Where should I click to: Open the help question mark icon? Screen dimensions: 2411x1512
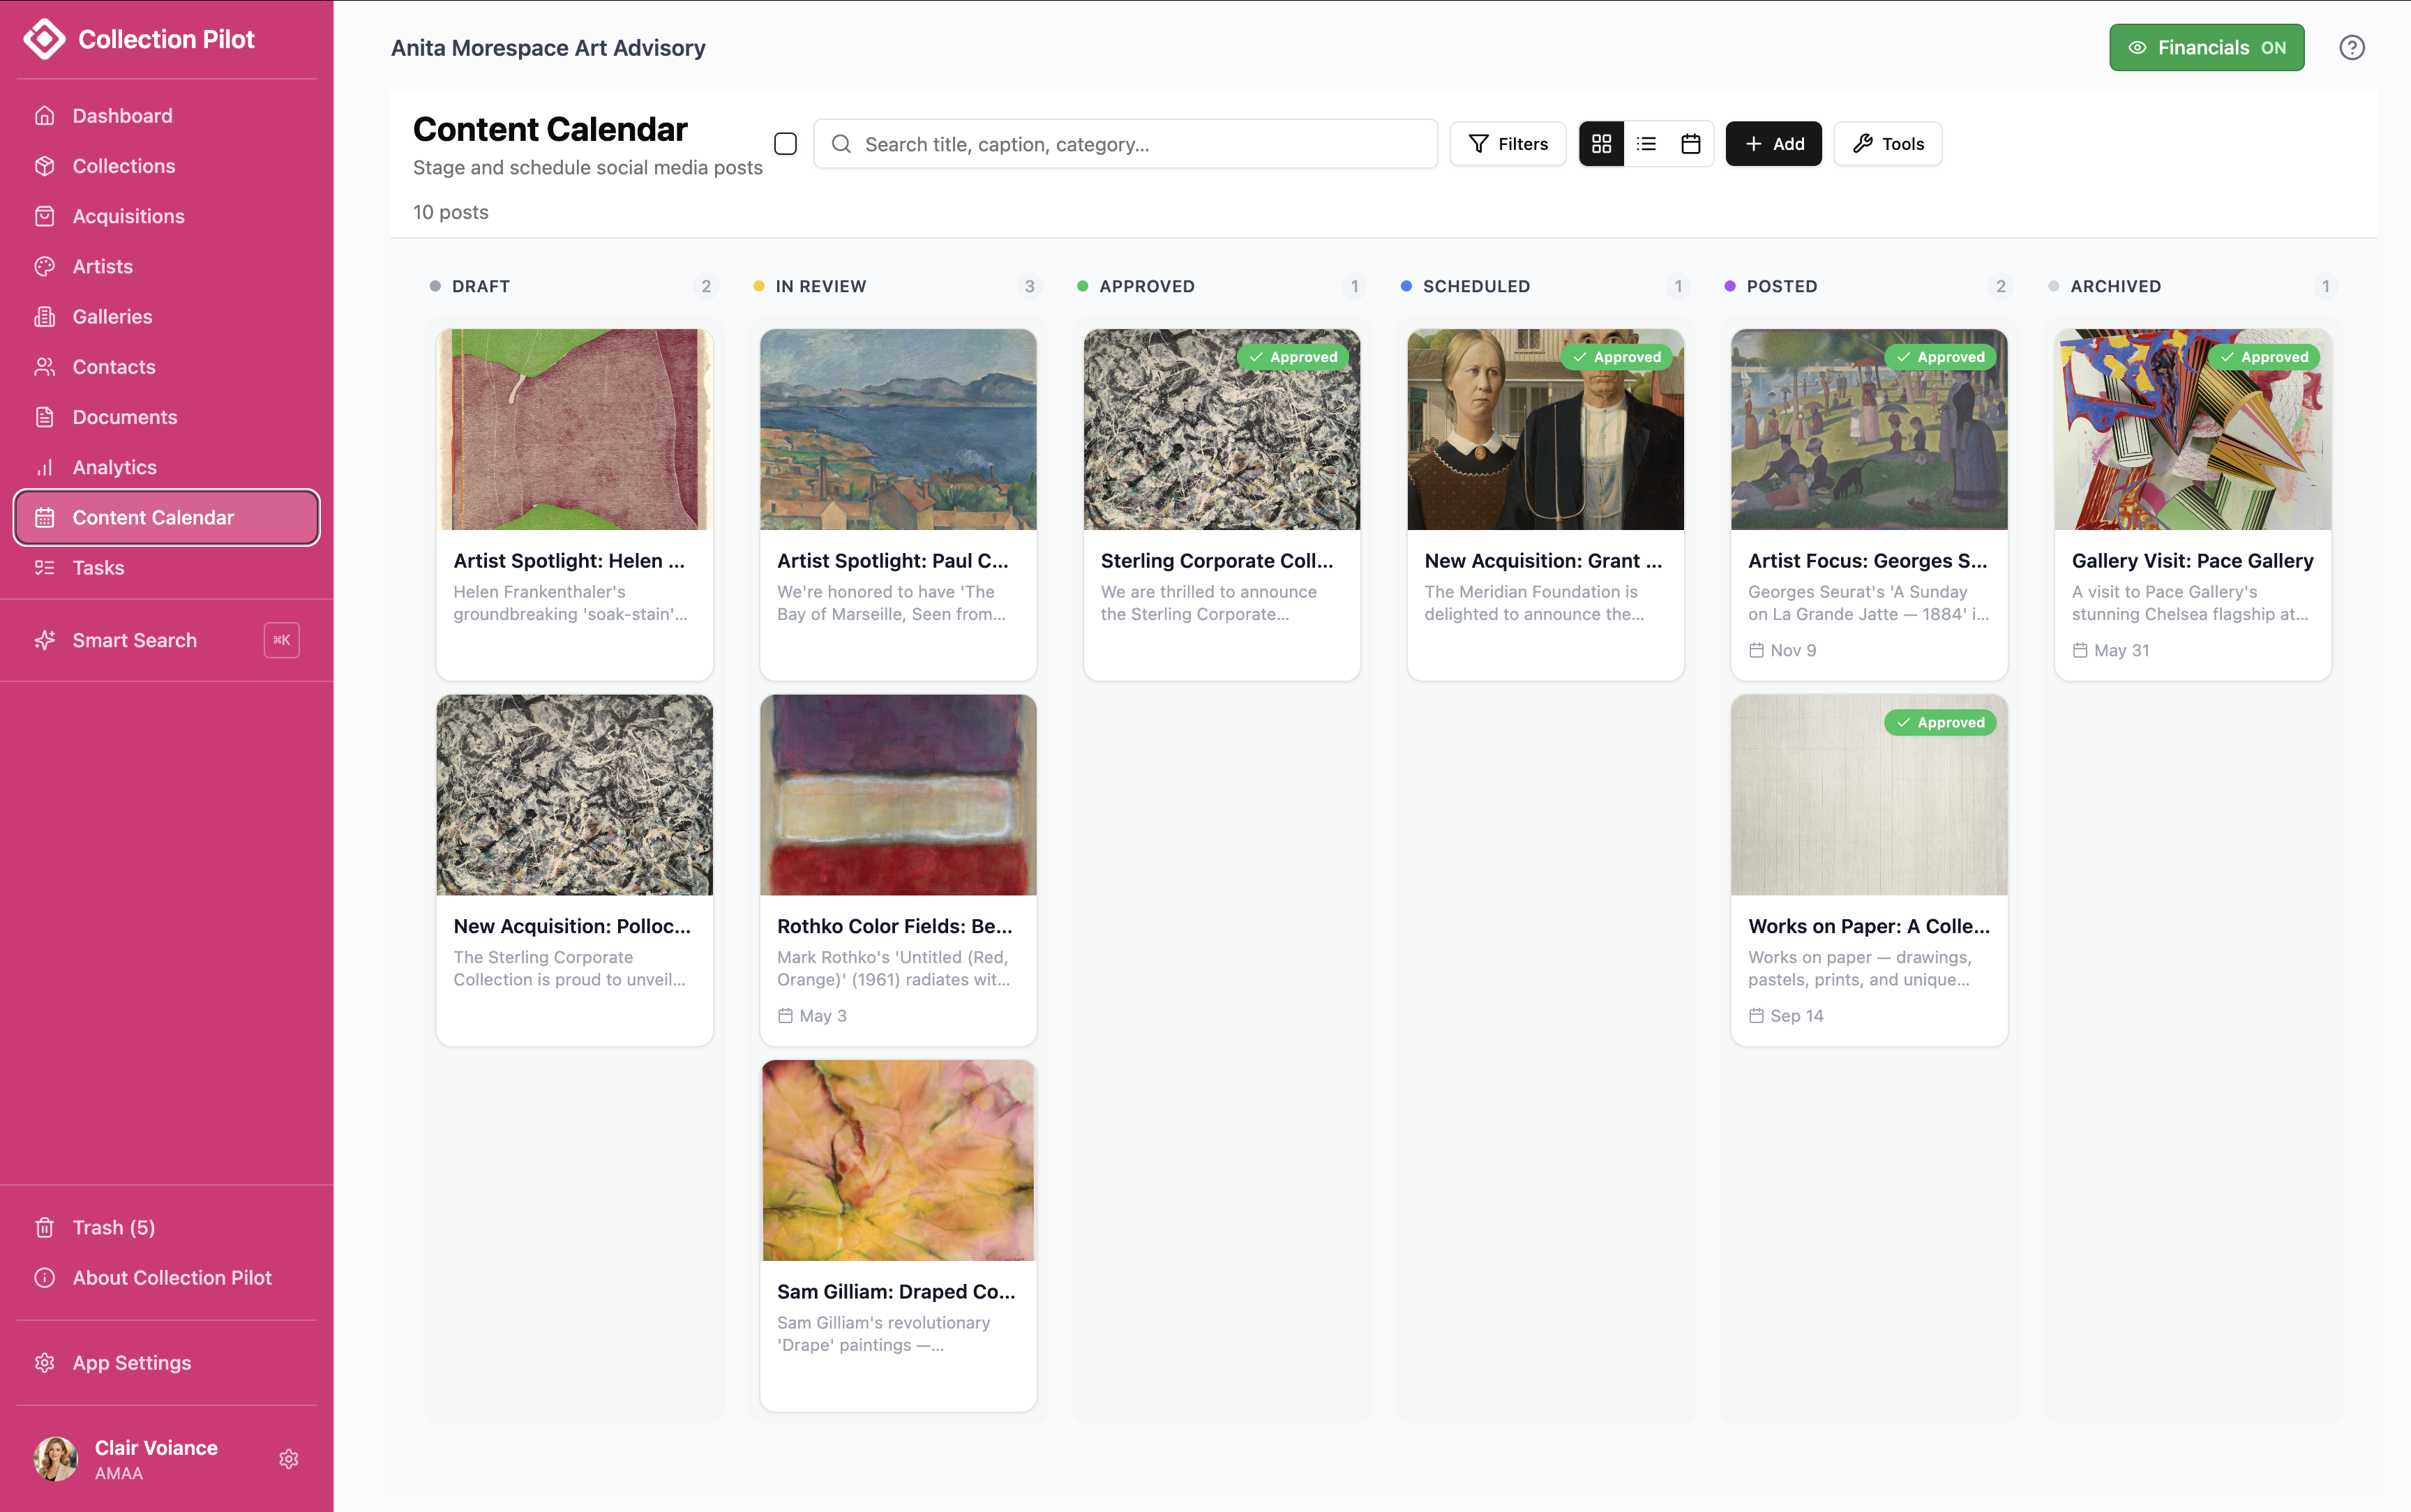[x=2351, y=48]
